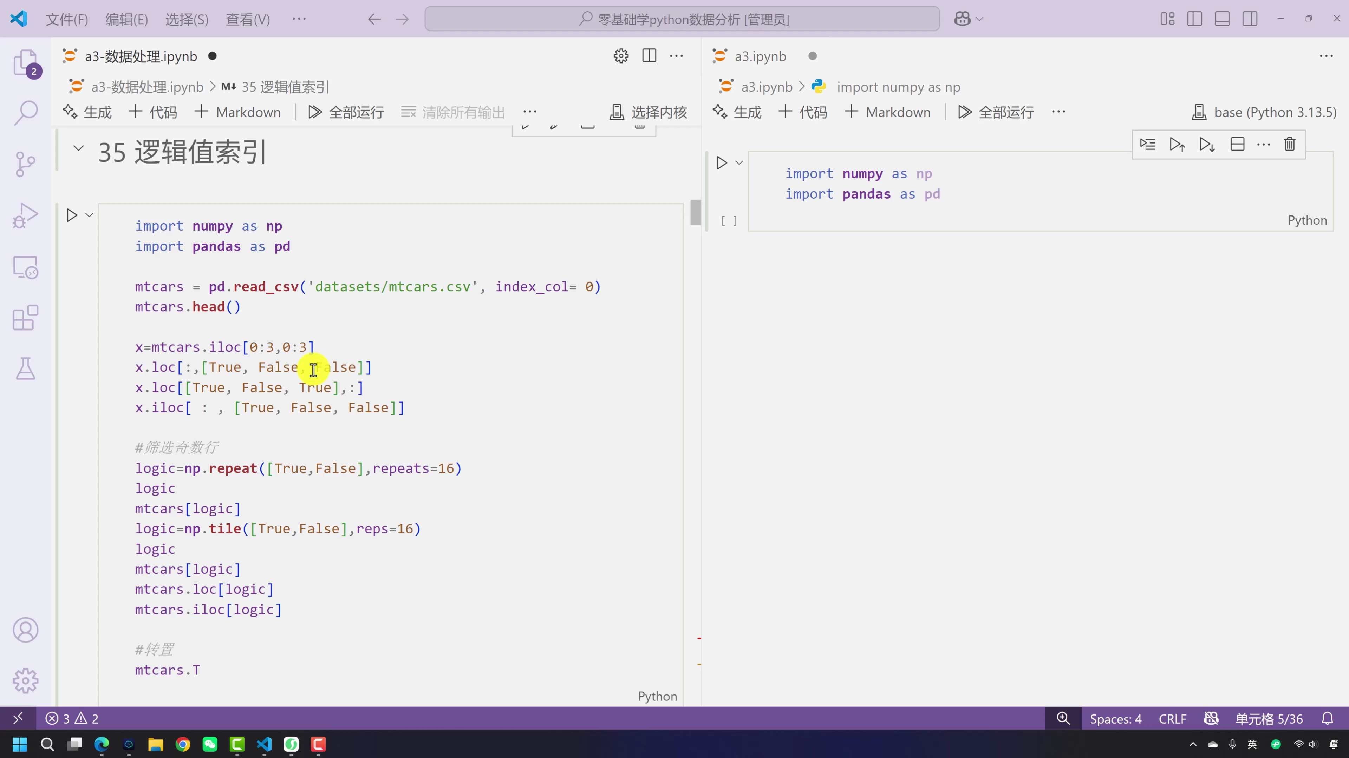Run the right notebook import cell

pos(722,163)
